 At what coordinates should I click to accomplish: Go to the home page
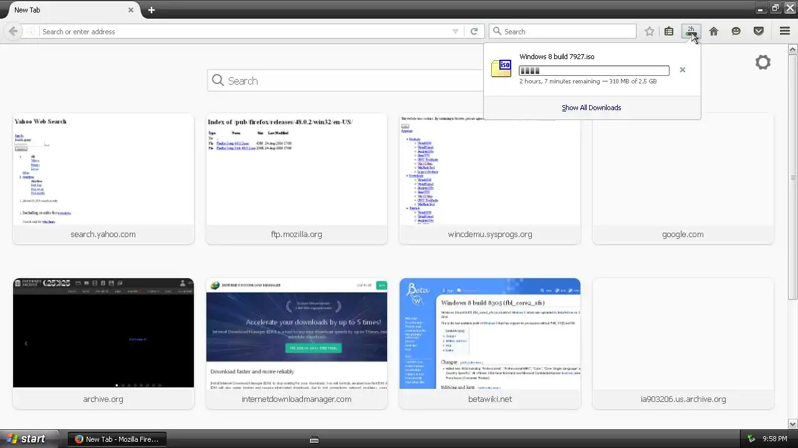[714, 31]
